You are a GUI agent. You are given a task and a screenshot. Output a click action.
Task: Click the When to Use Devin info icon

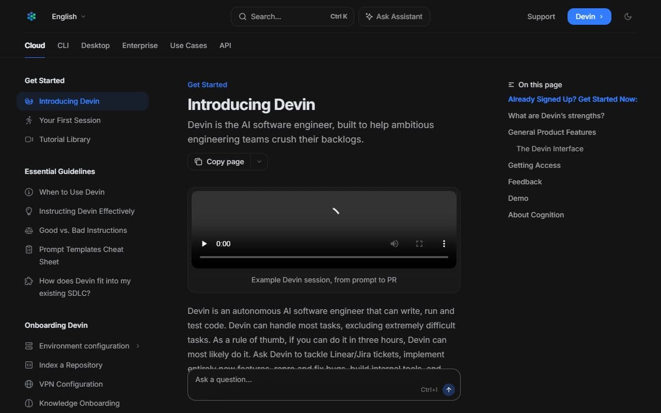click(29, 192)
